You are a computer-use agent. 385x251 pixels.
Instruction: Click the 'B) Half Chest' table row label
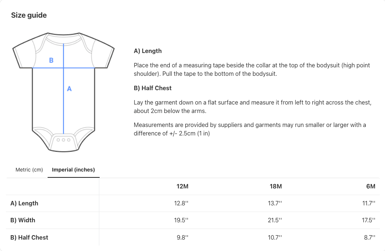[30, 237]
